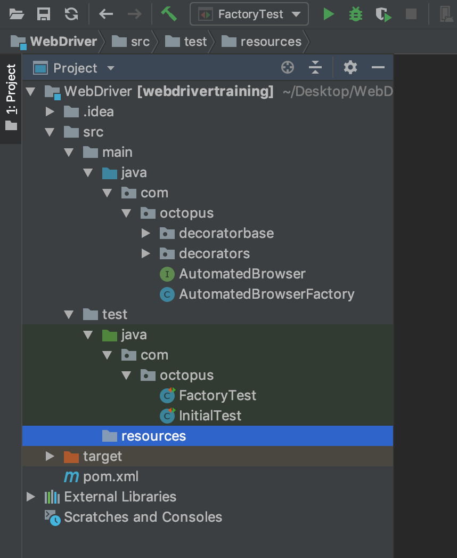
Task: Click the Save All disk icon
Action: tap(44, 14)
